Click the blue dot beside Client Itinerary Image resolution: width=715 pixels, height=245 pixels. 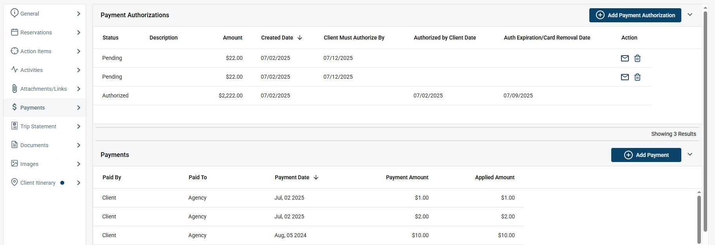pyautogui.click(x=62, y=183)
